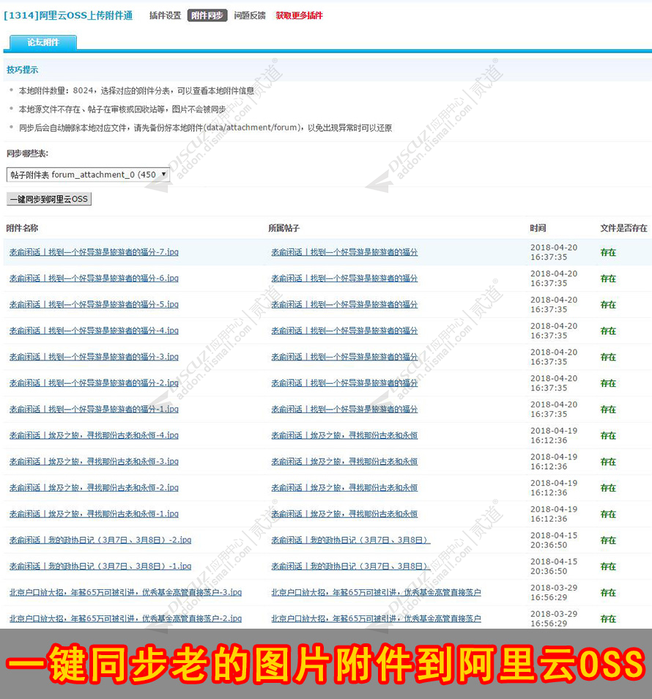Open attachment 老俞闲话｜埃及之旅，寻找那份古老和永恒-1.jpg

91,514
